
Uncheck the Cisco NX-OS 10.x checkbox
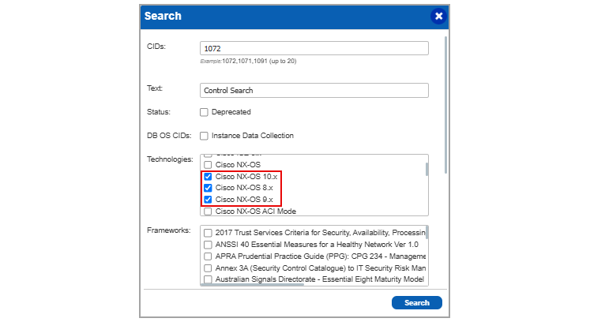208,177
